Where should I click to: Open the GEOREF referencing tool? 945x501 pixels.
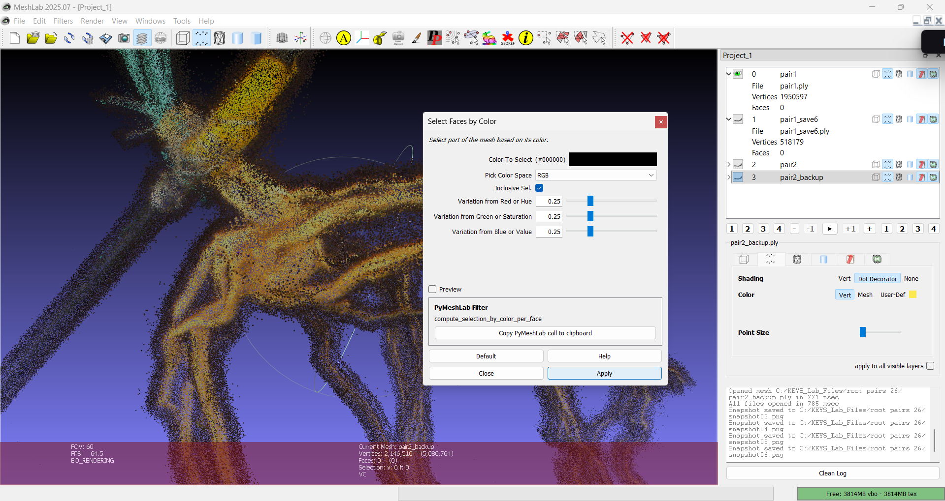point(508,38)
